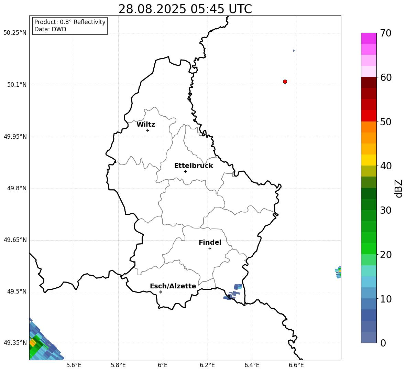Click the Ettelbruck station cross marker

coord(185,171)
